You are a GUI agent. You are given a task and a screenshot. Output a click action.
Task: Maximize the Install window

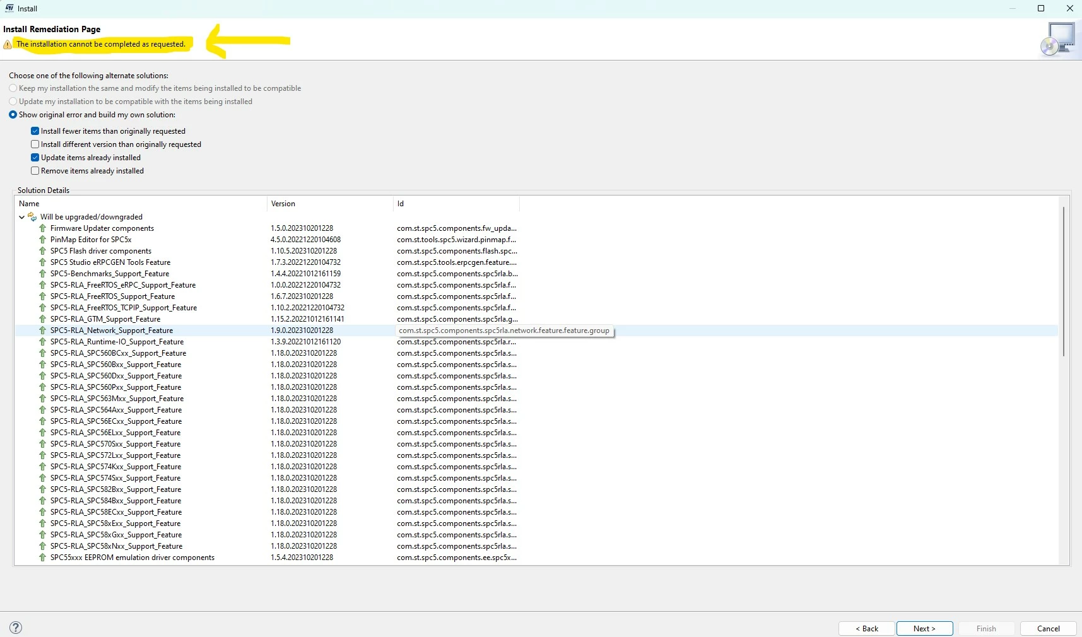[1041, 8]
